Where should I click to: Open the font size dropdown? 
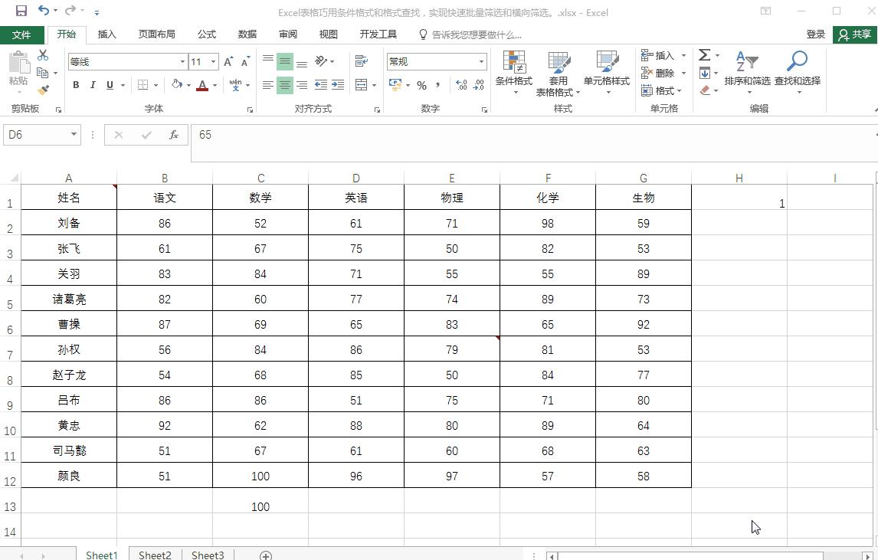pyautogui.click(x=215, y=61)
